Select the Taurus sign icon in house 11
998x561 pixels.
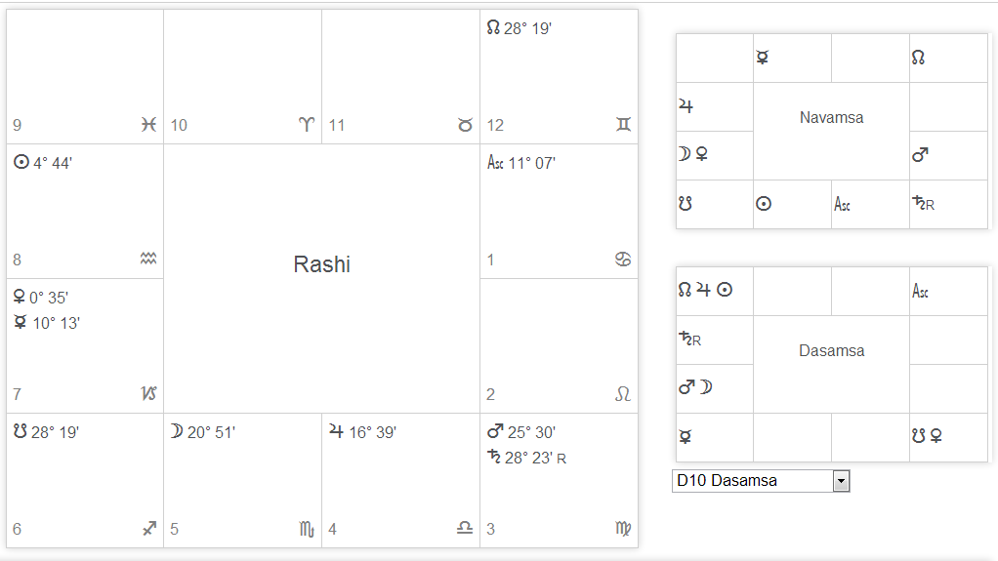click(x=465, y=125)
